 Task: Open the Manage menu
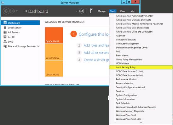pos(102,11)
